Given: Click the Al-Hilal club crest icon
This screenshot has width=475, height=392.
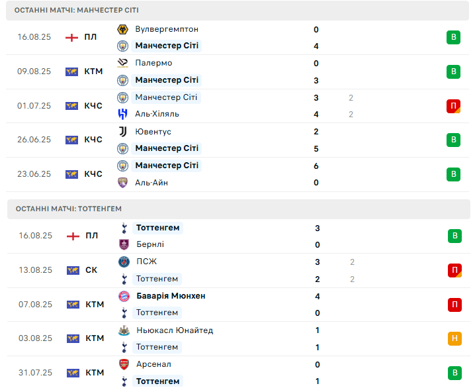Looking at the screenshot, I should [122, 114].
